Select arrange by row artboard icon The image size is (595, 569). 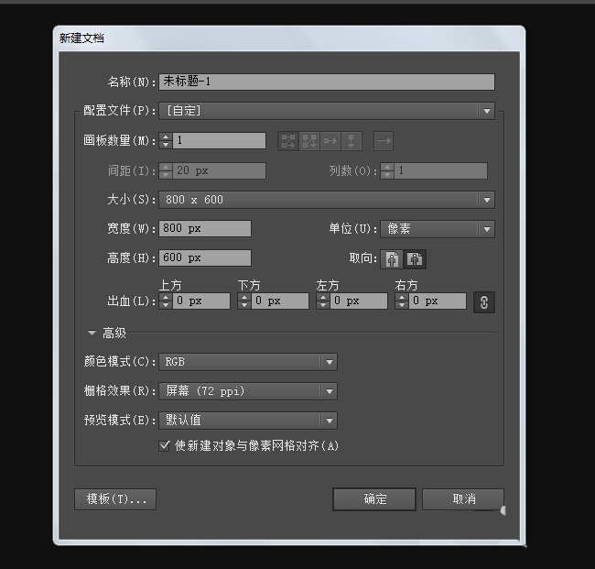(x=330, y=141)
